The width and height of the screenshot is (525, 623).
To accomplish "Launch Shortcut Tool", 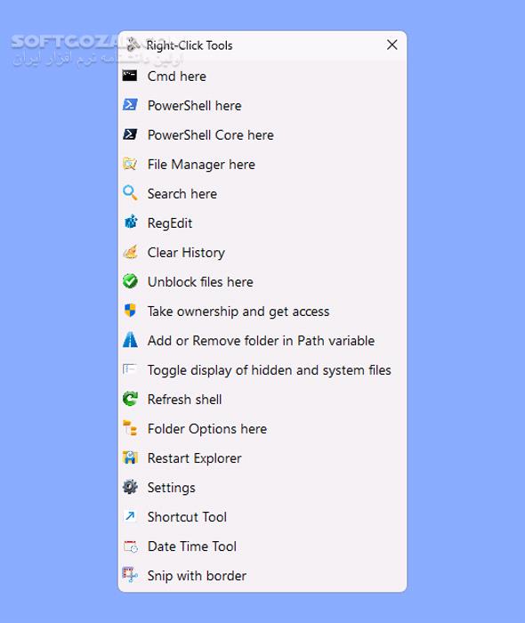I will (262, 517).
